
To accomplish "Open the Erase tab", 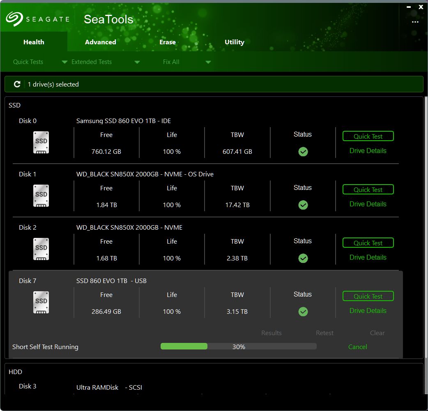I will point(167,42).
